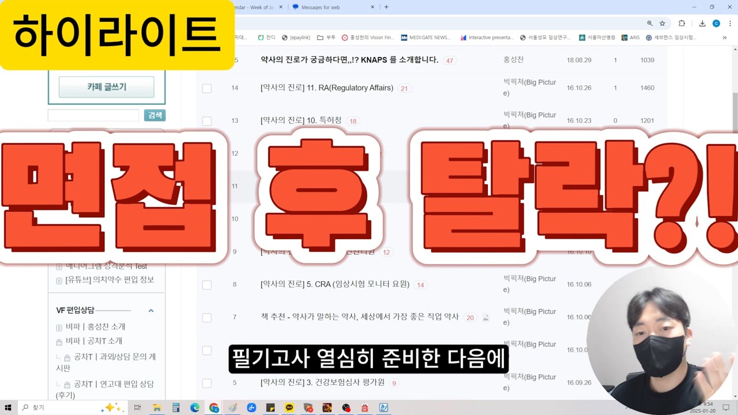Viewport: 738px width, 415px height.
Task: Open the 비파 | 공차T 소개 board
Action: click(x=94, y=341)
